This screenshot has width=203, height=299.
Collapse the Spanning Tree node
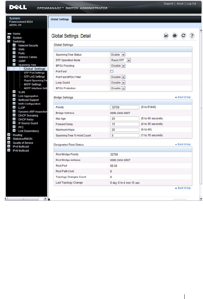[14, 64]
